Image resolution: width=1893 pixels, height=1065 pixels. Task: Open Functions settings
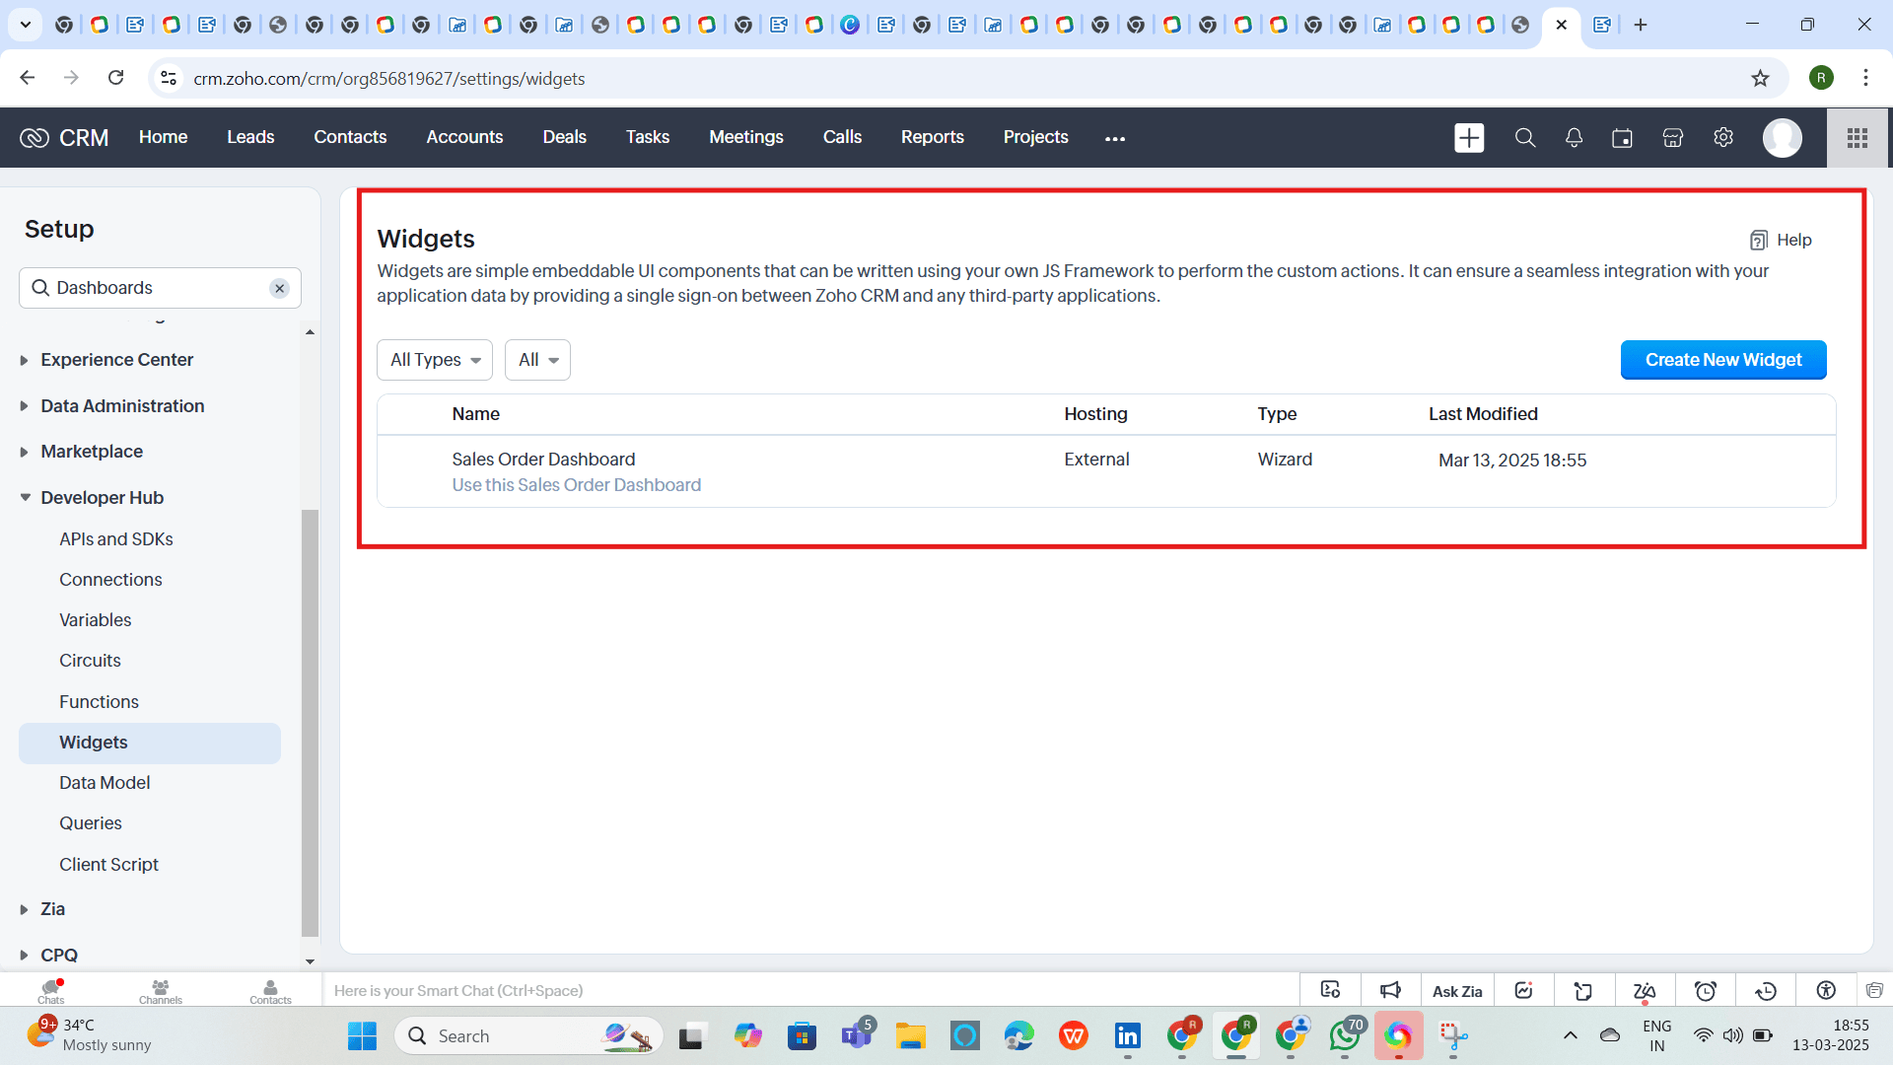pos(99,702)
